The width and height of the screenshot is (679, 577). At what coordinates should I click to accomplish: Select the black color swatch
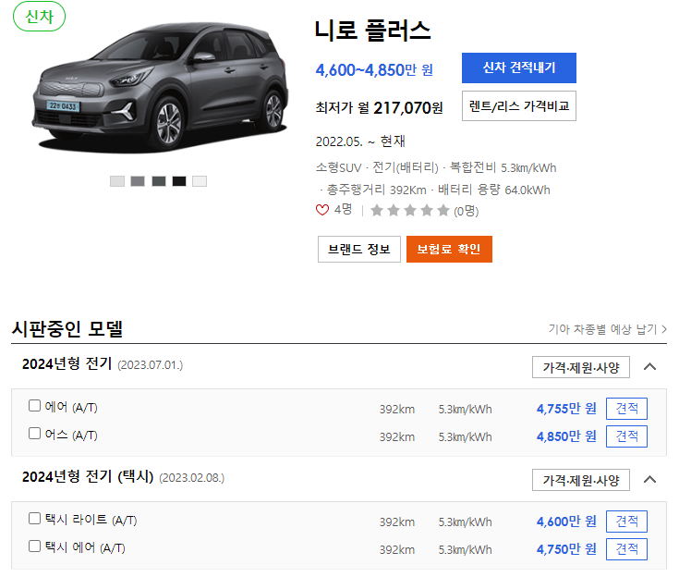tap(179, 181)
